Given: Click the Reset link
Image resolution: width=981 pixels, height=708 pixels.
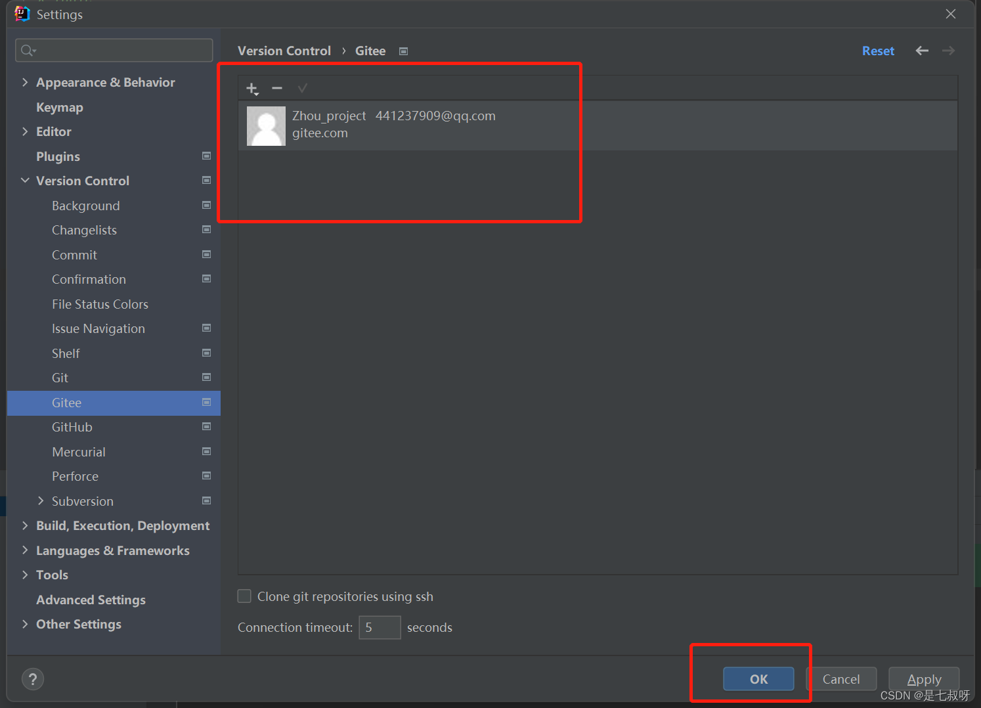Looking at the screenshot, I should tap(878, 51).
